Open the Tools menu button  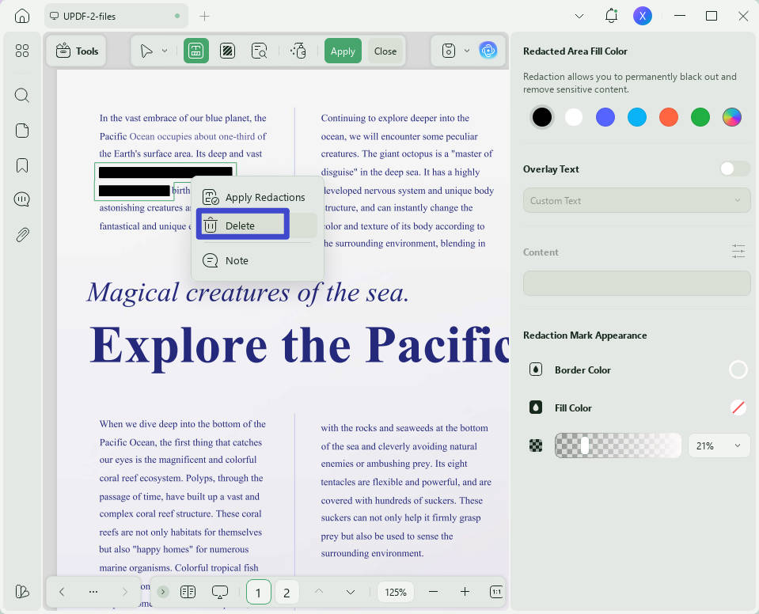[x=77, y=51]
